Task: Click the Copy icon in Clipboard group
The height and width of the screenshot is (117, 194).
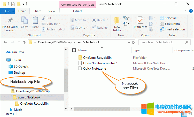Action: pyautogui.click(x=25, y=21)
